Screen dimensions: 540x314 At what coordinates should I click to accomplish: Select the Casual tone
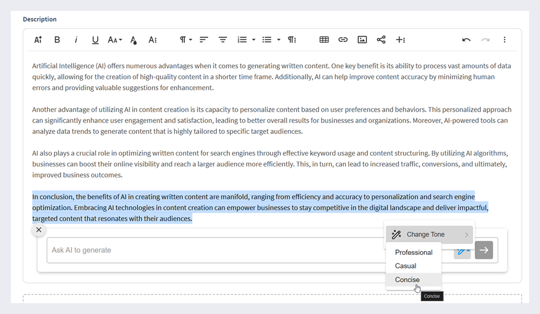(414, 266)
